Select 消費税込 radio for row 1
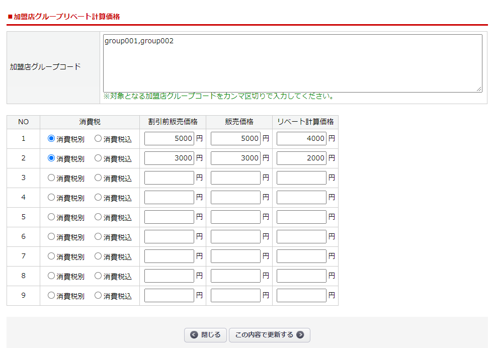493x348 pixels. [x=98, y=138]
